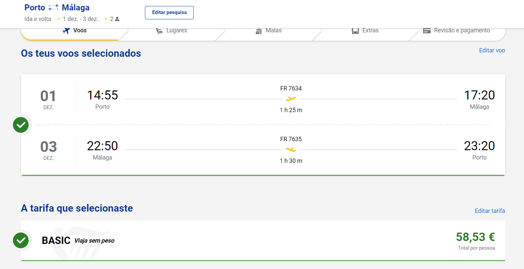Click the yellow return plane icon FR 7635

[x=291, y=150]
